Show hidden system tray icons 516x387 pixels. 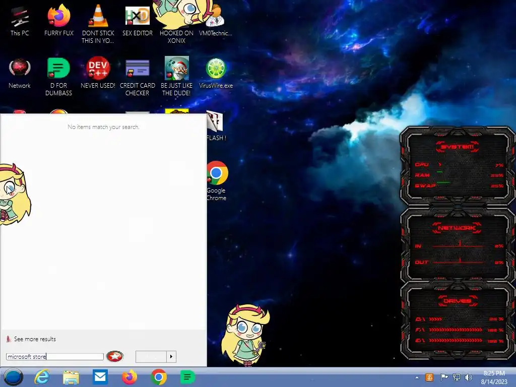[417, 377]
